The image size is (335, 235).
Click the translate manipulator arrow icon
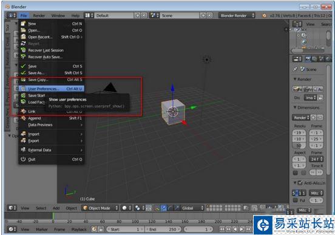click(163, 208)
